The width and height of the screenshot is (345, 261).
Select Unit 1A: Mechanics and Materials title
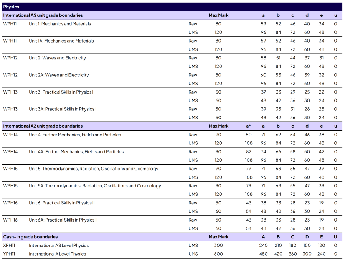tap(61, 41)
